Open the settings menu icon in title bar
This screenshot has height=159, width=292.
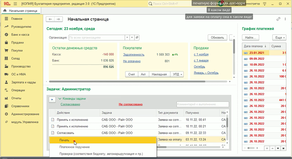point(265,4)
